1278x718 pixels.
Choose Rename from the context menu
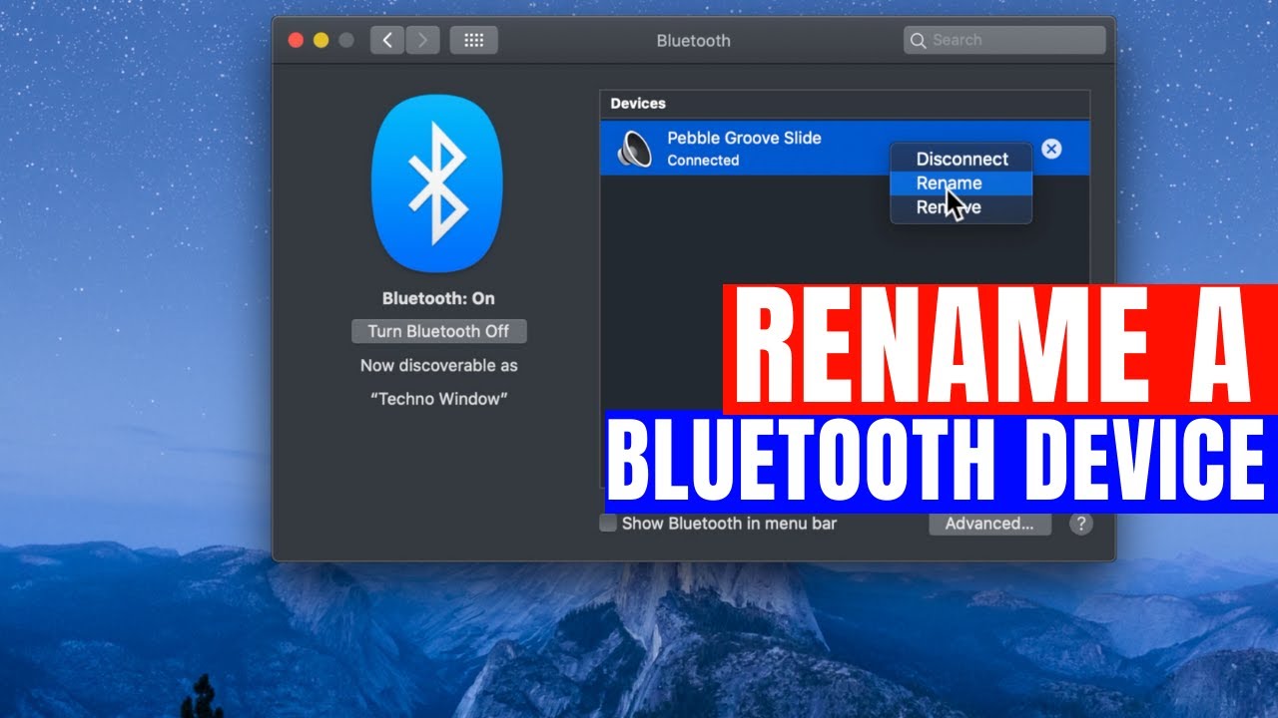tap(961, 182)
